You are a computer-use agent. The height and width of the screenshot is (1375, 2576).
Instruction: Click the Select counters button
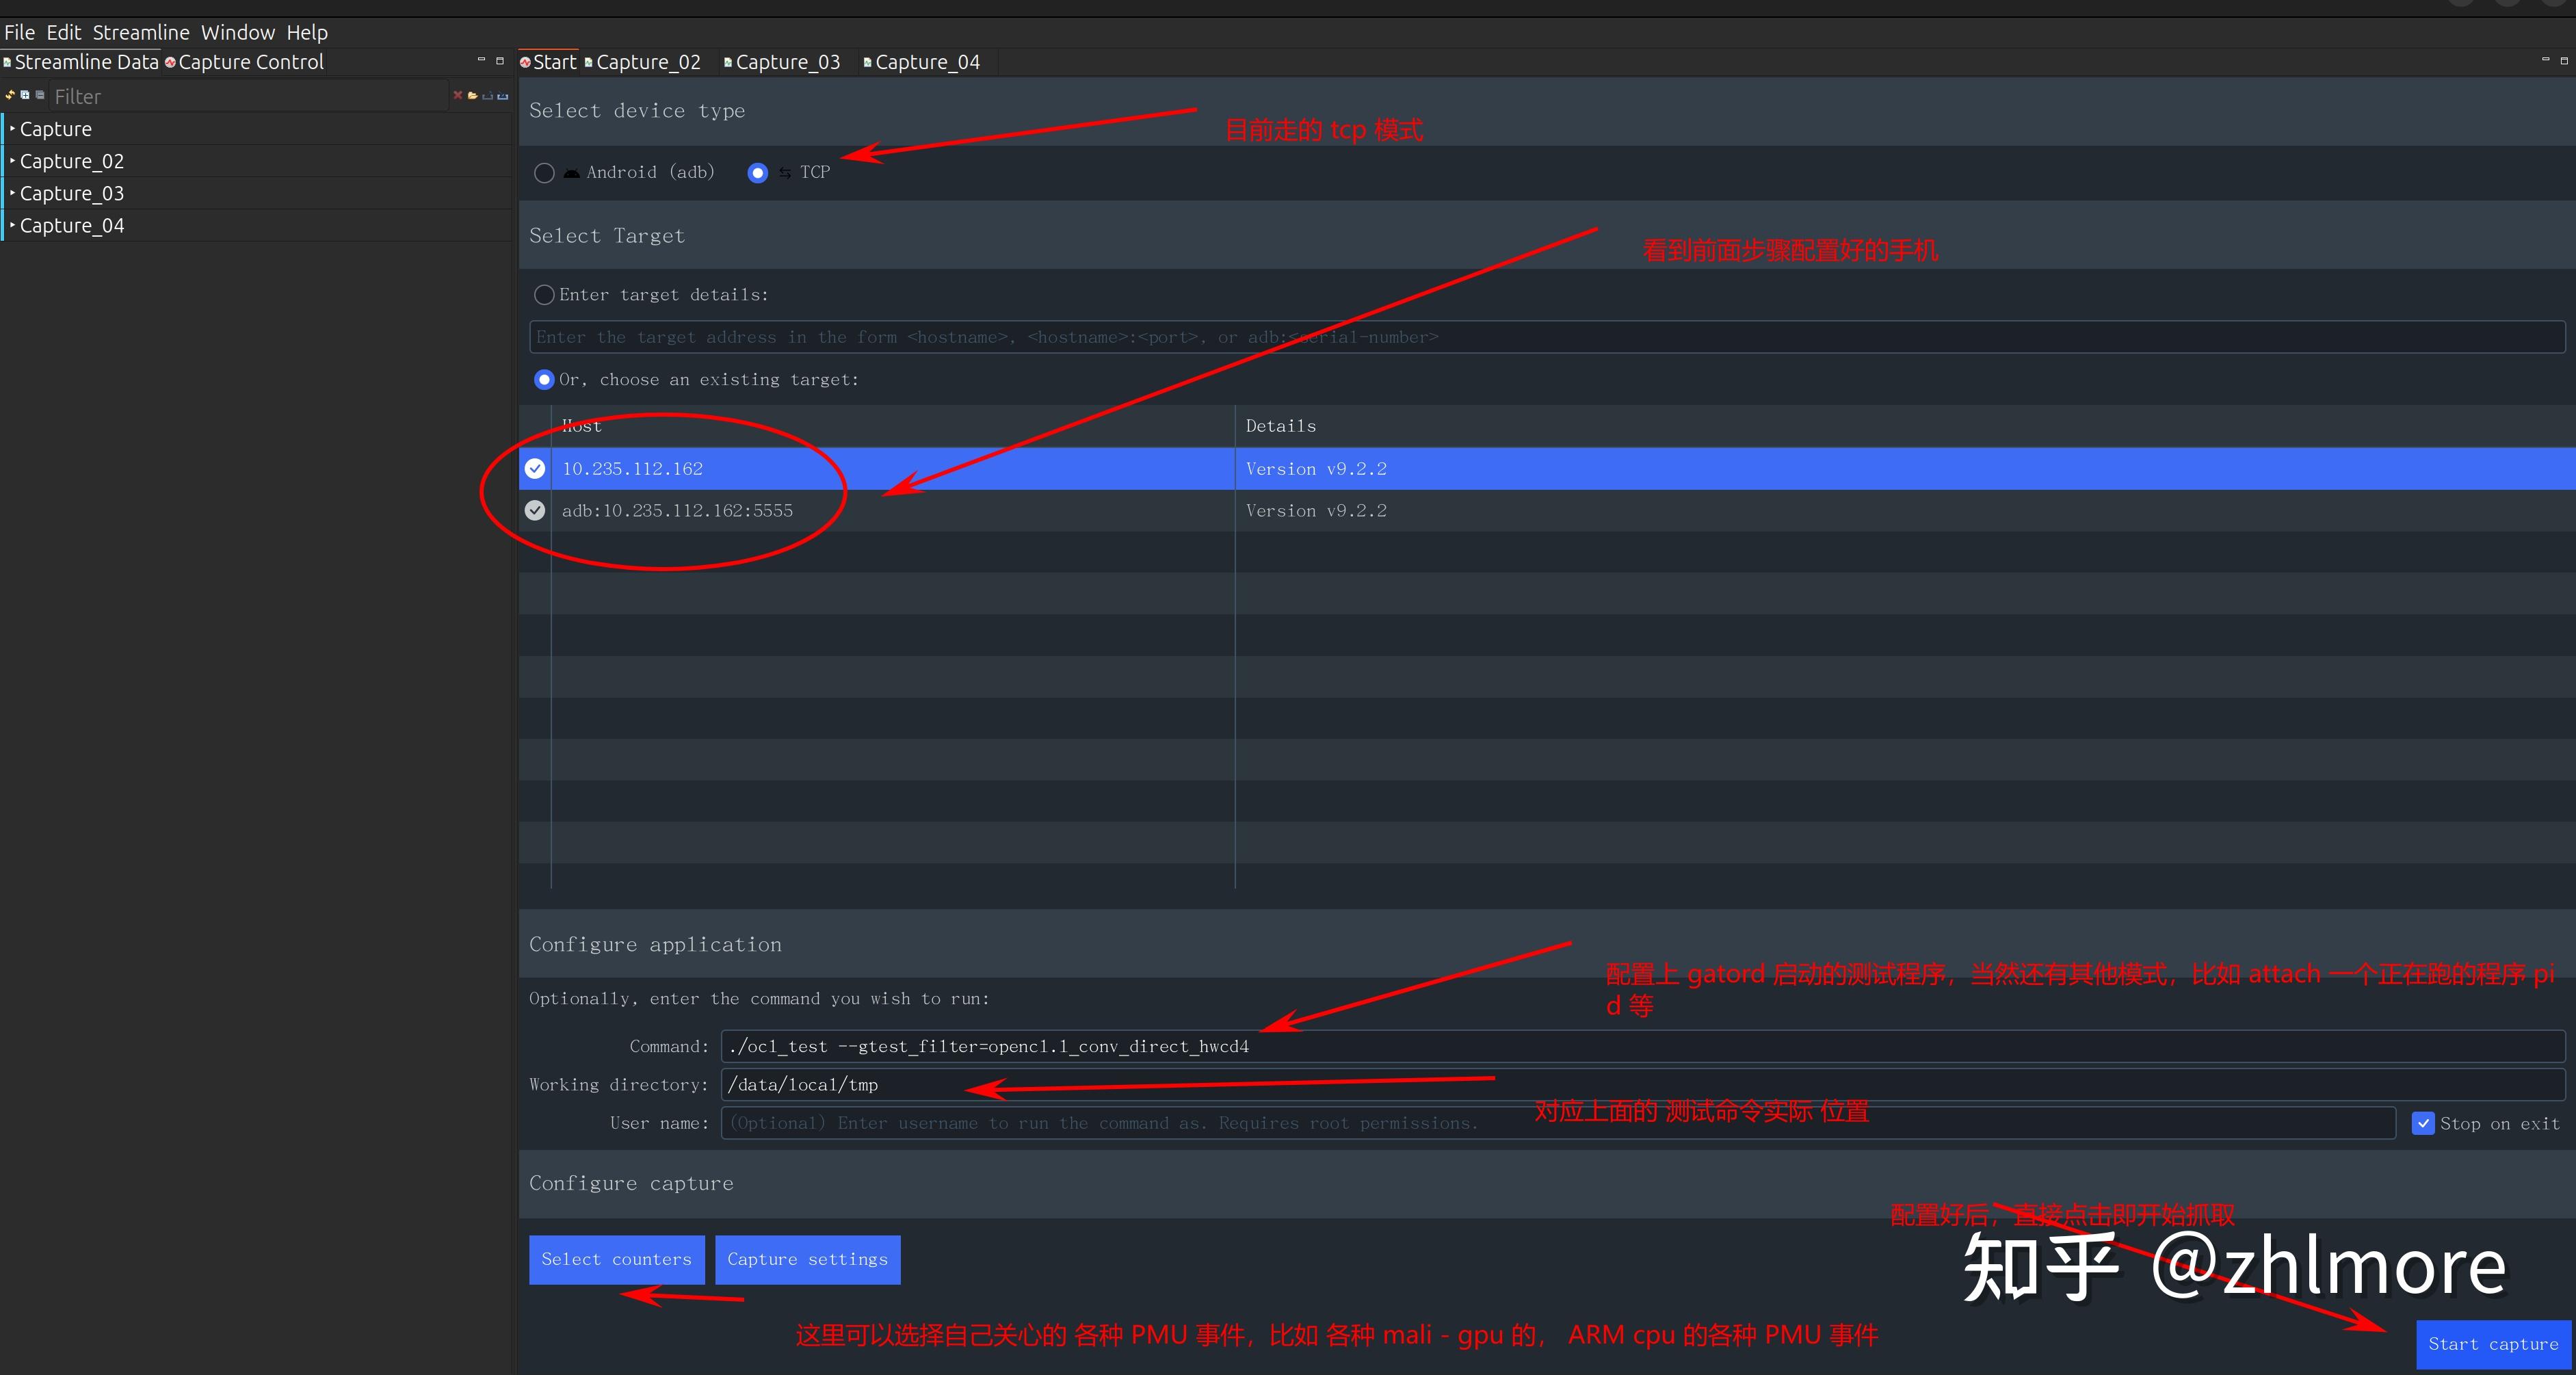(616, 1259)
